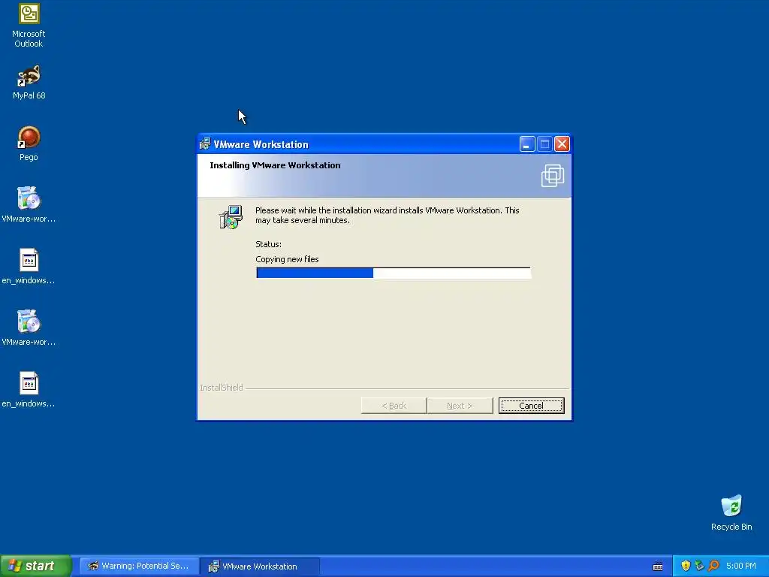Click the disabled Next > button
The image size is (769, 577).
pyautogui.click(x=460, y=406)
